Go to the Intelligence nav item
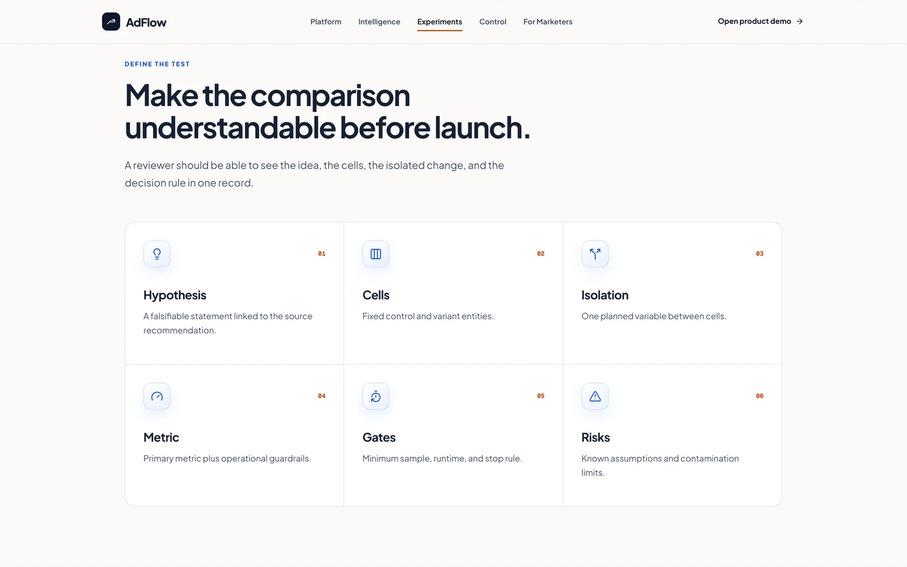This screenshot has width=907, height=567. coord(379,22)
